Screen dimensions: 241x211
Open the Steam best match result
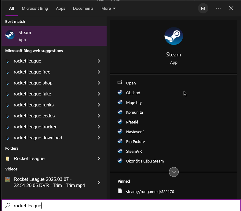pos(54,36)
